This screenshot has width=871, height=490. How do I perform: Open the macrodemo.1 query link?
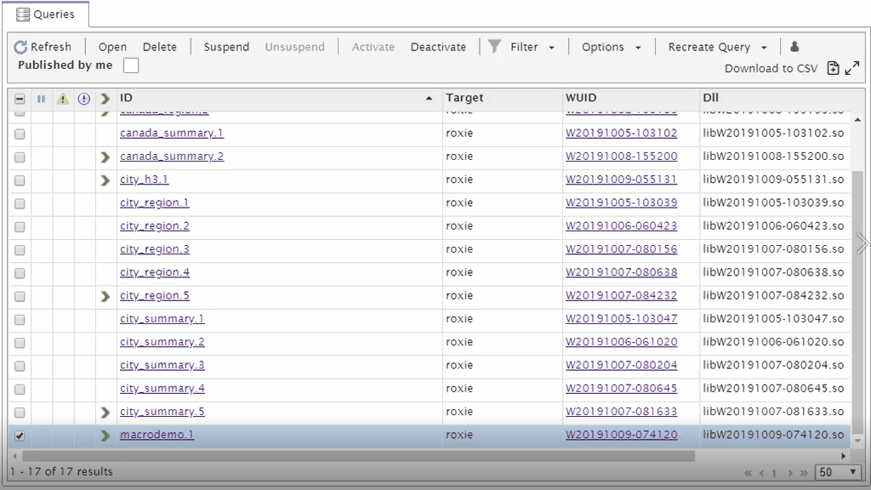tap(157, 435)
